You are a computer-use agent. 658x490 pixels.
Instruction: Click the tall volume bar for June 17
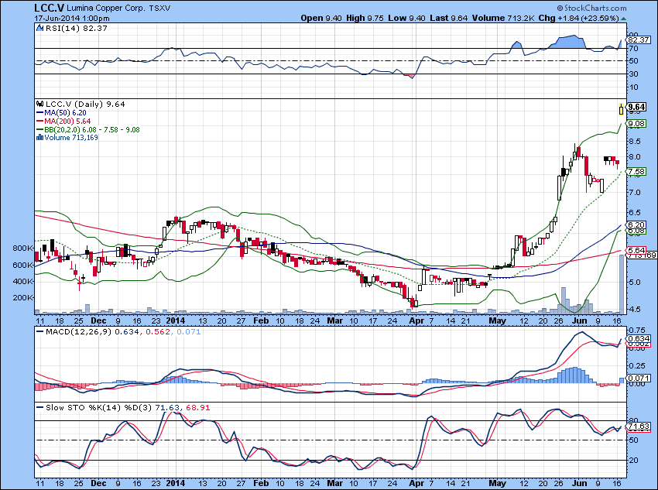click(622, 284)
